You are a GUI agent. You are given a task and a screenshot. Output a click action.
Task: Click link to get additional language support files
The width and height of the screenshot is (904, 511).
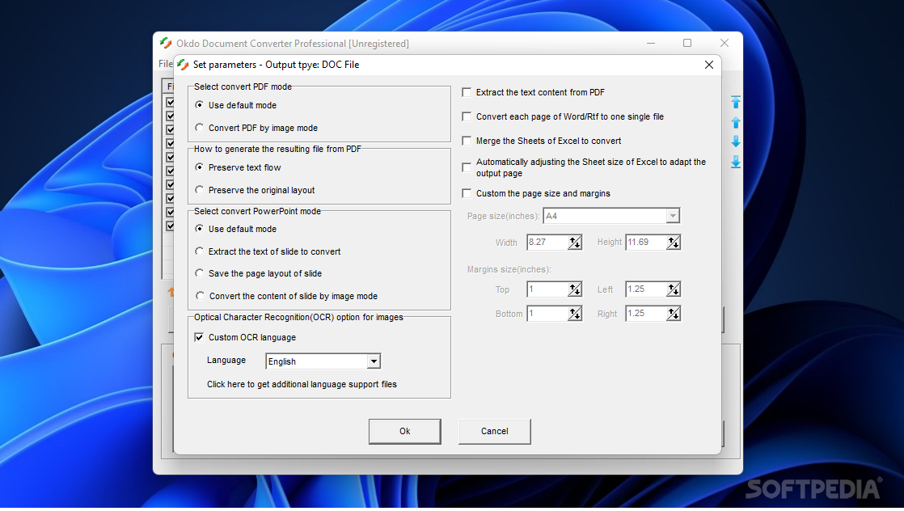pos(302,384)
